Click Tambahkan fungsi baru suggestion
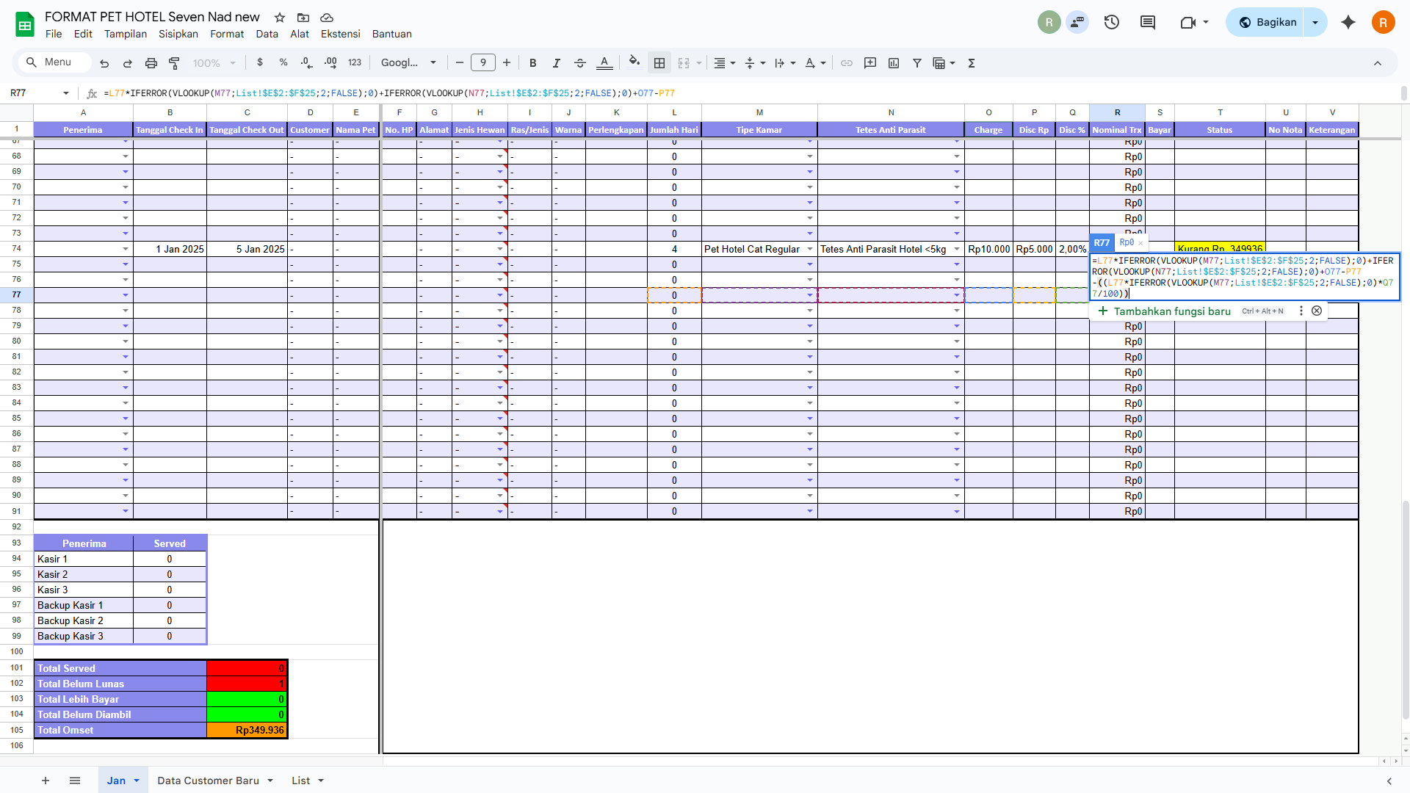Screen dimensions: 1410x793 click(x=1171, y=311)
